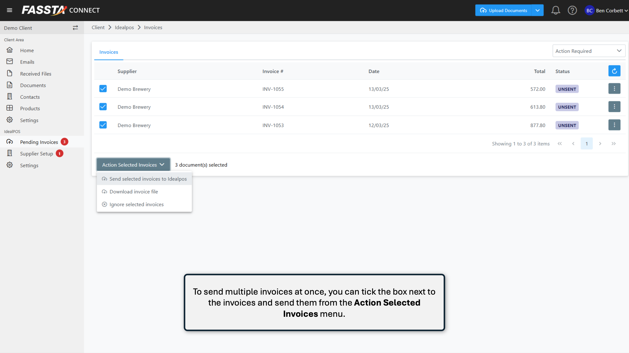Click the Upload Documents button
Screen dimensions: 629x353
pyautogui.click(x=503, y=10)
